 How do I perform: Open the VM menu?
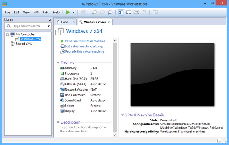pos(36,13)
